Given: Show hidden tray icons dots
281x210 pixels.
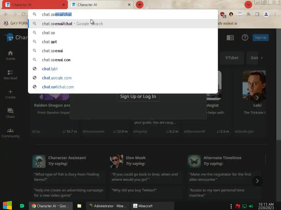Looking at the screenshot, I should tap(231, 206).
